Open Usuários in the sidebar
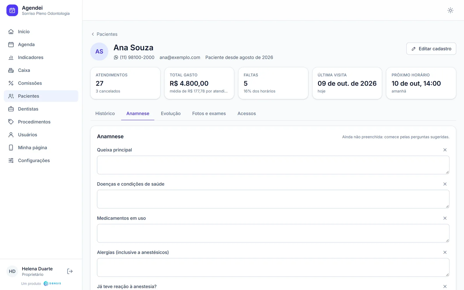This screenshot has width=464, height=290. tap(41, 135)
